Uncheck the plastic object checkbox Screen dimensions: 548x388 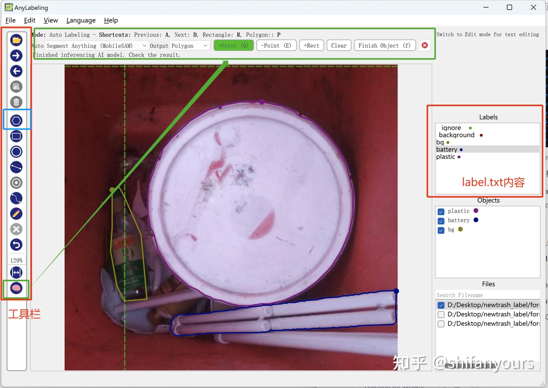coord(441,212)
